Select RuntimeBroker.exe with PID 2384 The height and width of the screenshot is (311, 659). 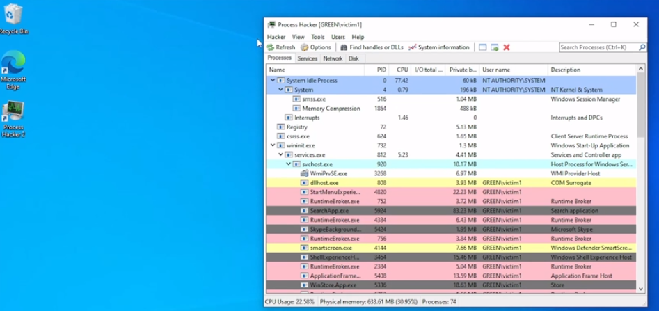pyautogui.click(x=452, y=266)
